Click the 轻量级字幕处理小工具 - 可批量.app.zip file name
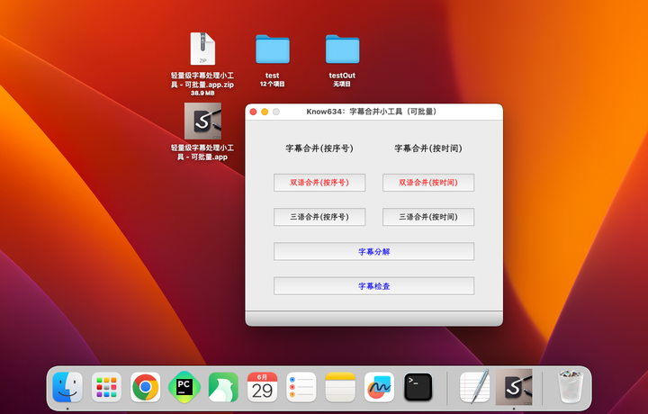The height and width of the screenshot is (414, 648). 202,80
